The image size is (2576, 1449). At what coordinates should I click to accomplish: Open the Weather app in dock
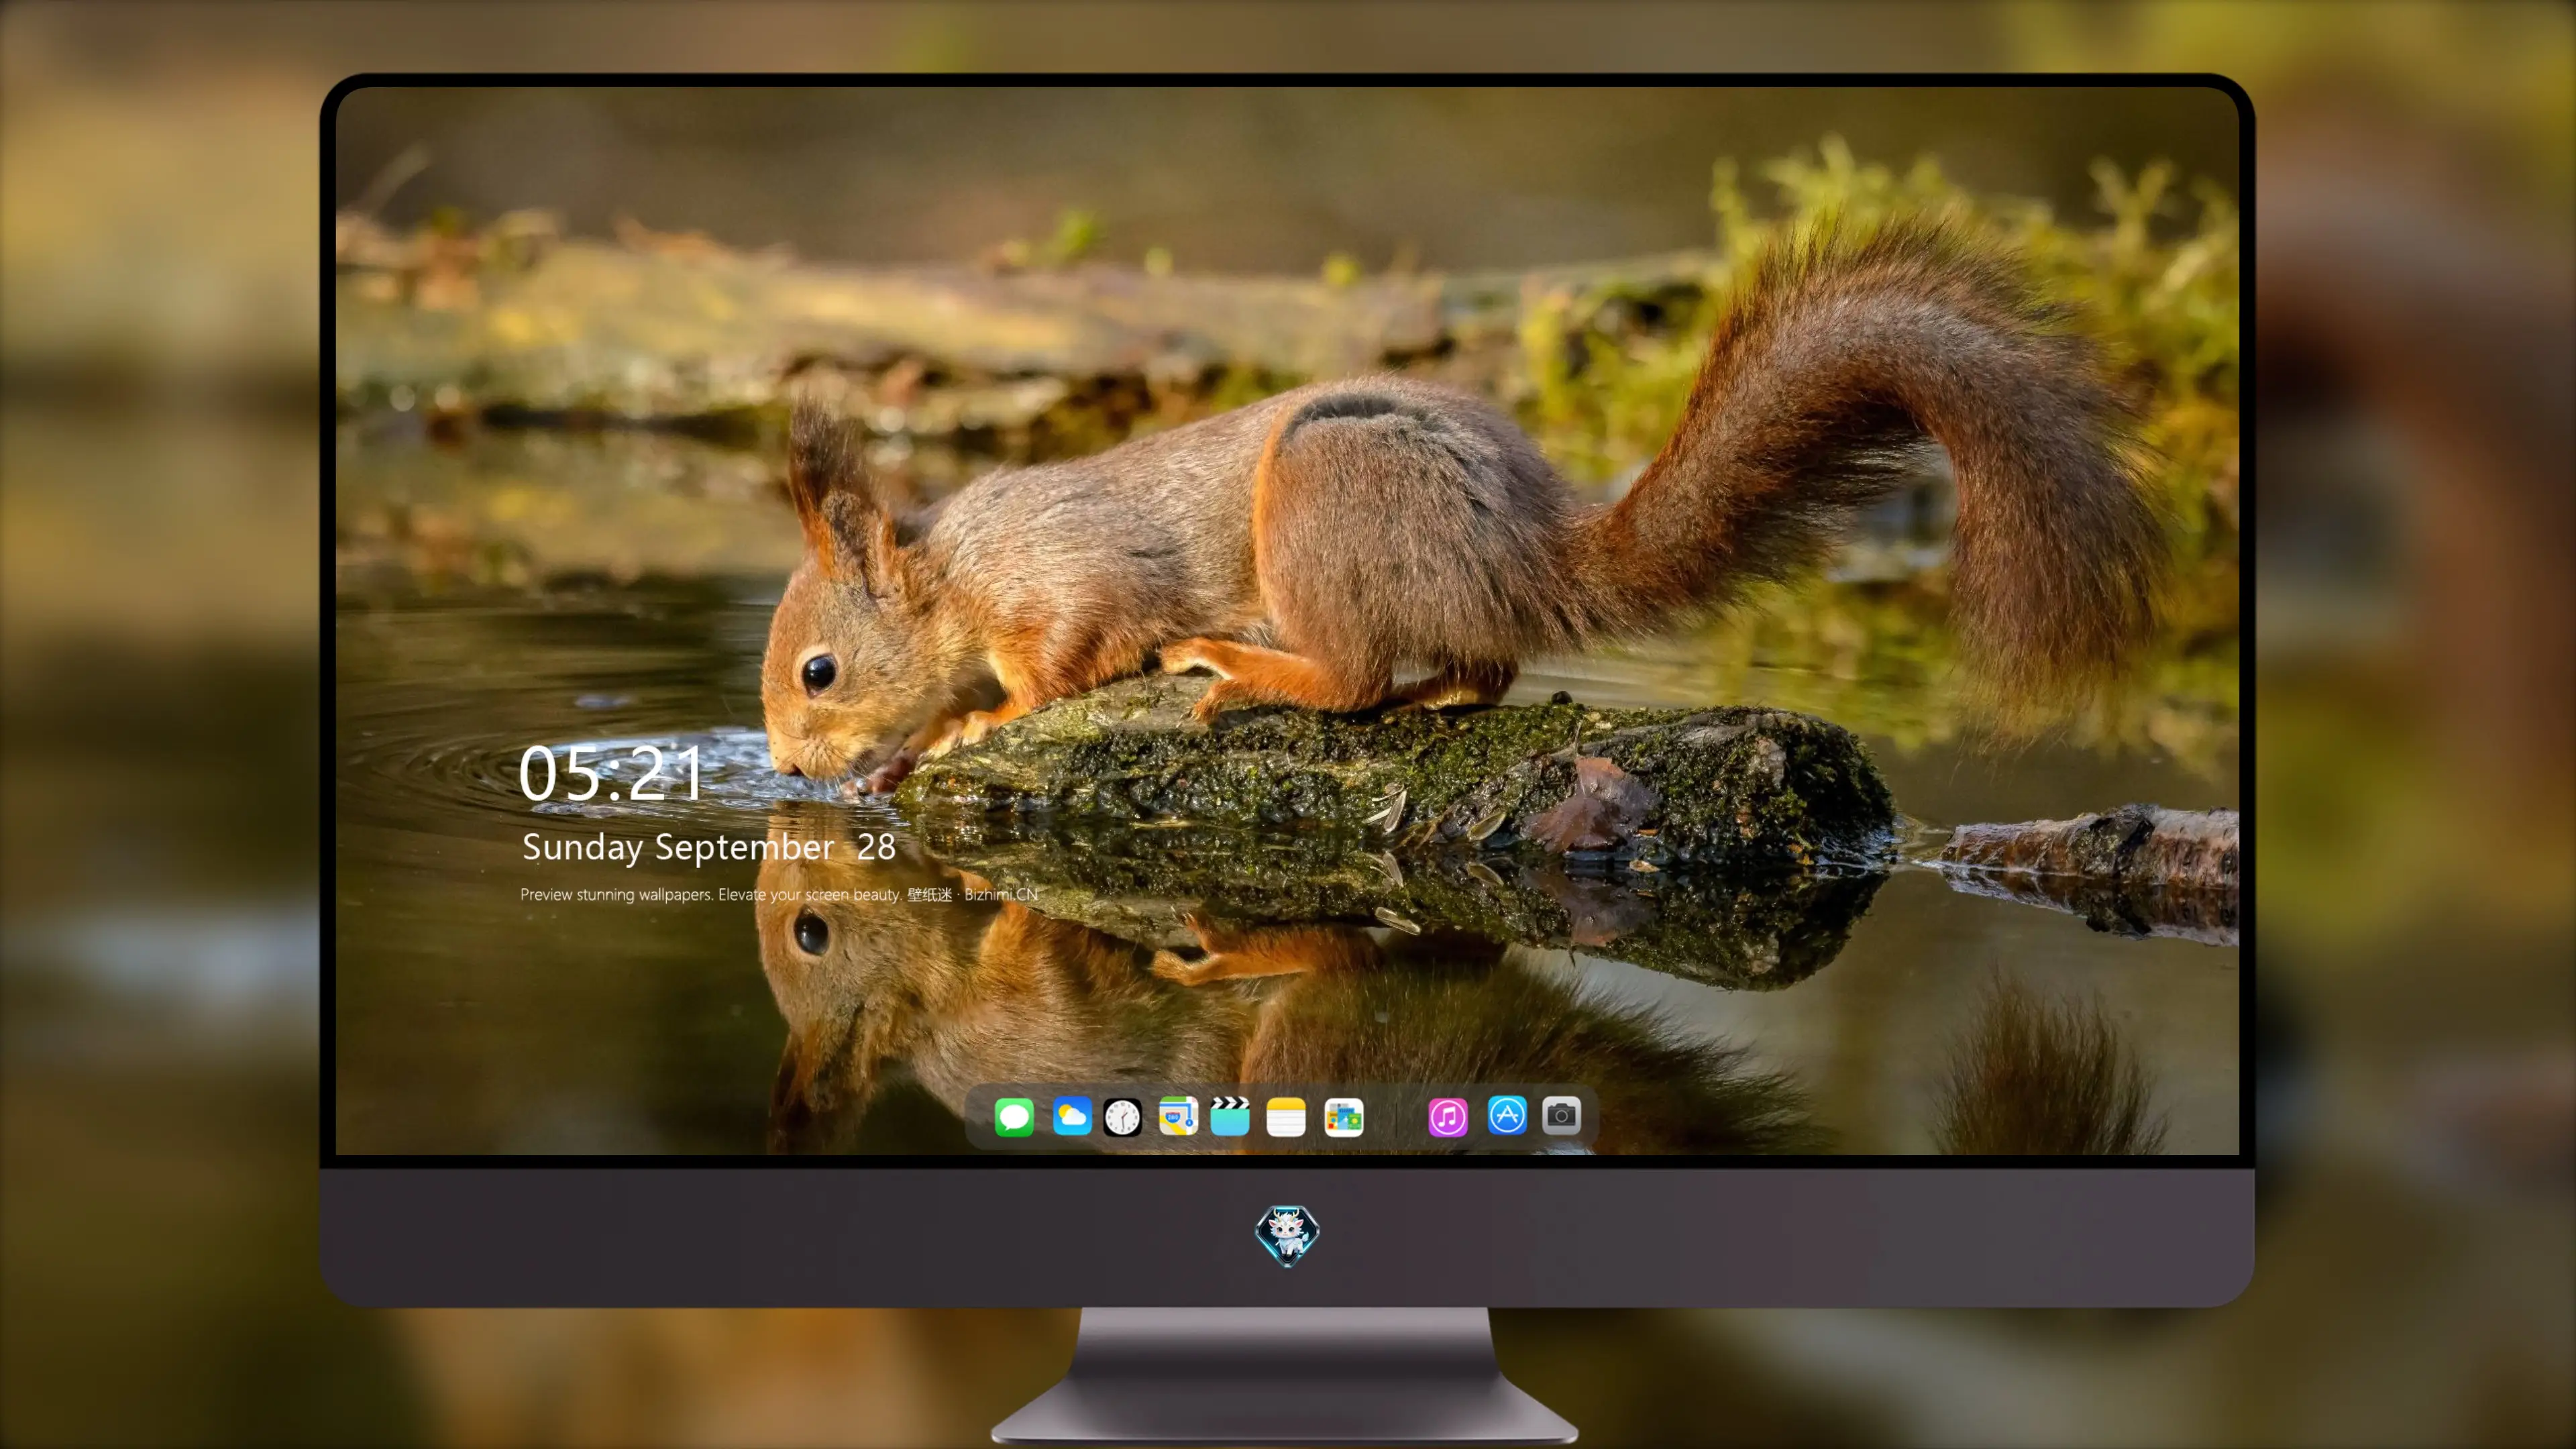point(1072,1116)
